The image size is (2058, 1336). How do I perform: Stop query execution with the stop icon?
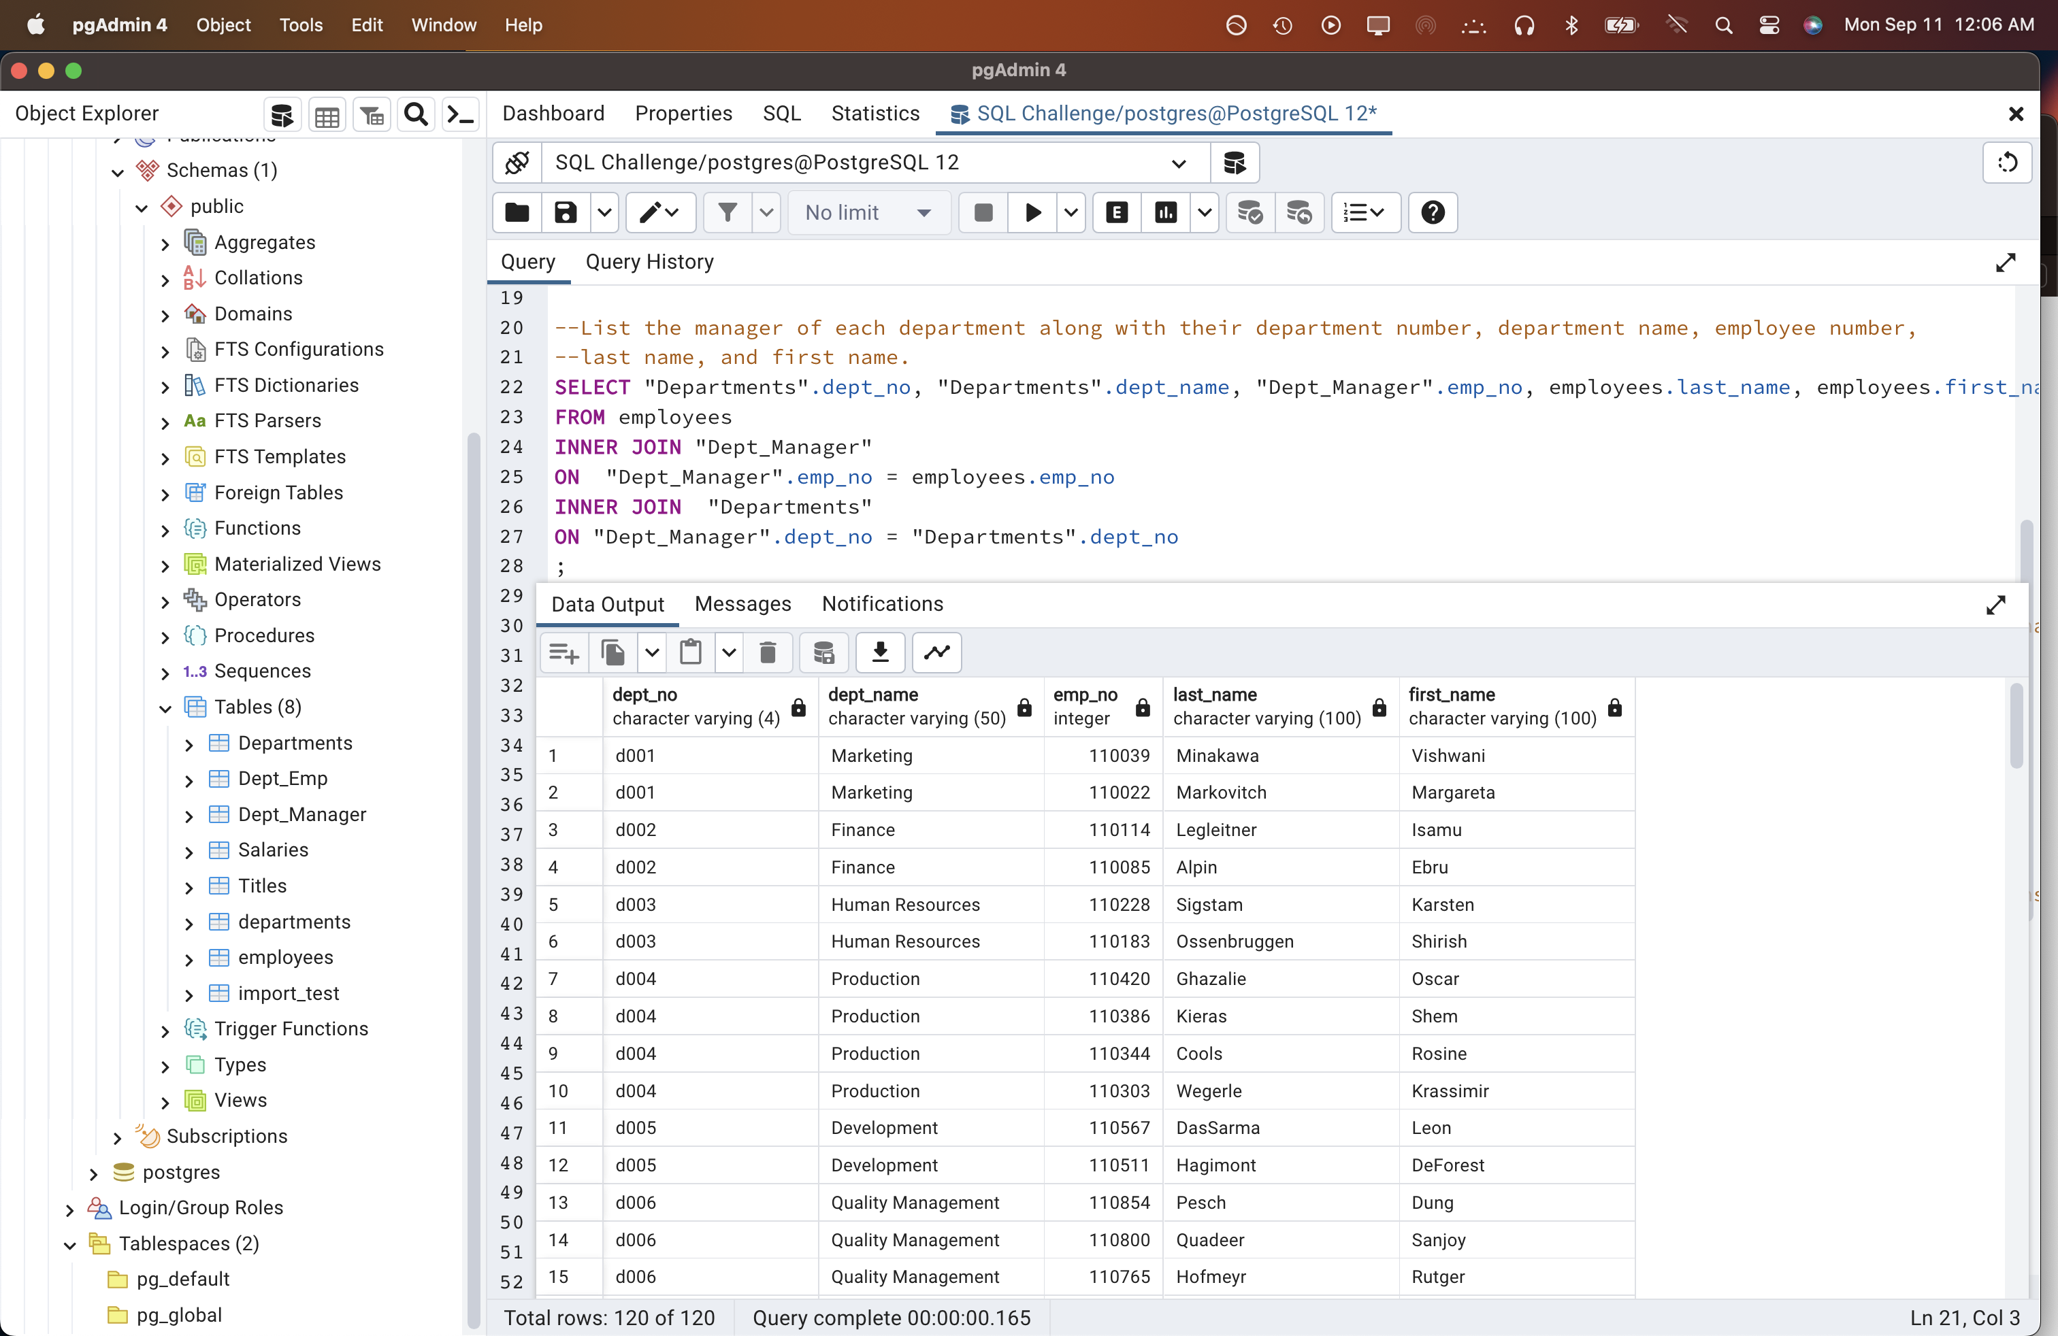point(983,213)
